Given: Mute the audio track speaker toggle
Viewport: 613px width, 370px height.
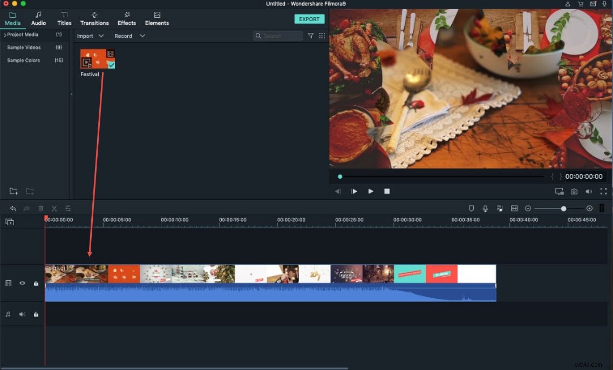Looking at the screenshot, I should coord(22,314).
